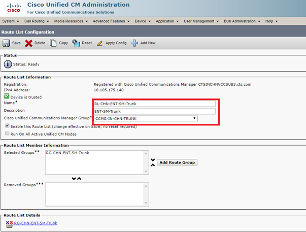Click the Add Route Group button
This screenshot has height=232, width=306.
coord(177,162)
